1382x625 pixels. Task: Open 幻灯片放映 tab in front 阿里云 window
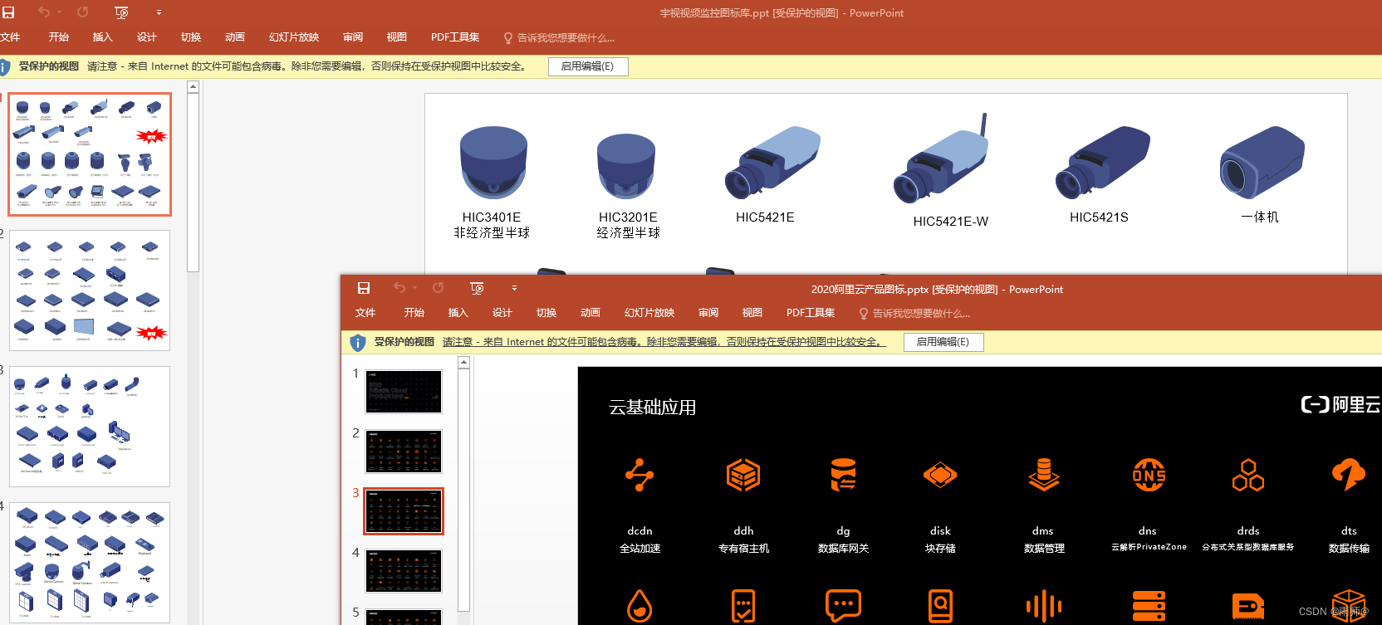(x=649, y=313)
